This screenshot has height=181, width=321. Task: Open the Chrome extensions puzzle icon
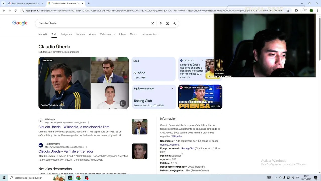(296, 11)
